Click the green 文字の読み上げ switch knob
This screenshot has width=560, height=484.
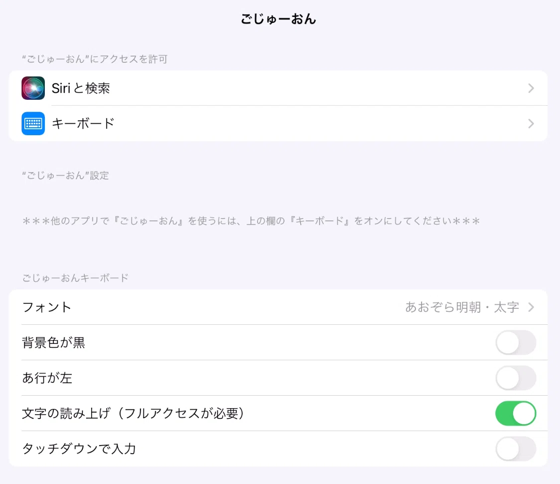point(525,413)
